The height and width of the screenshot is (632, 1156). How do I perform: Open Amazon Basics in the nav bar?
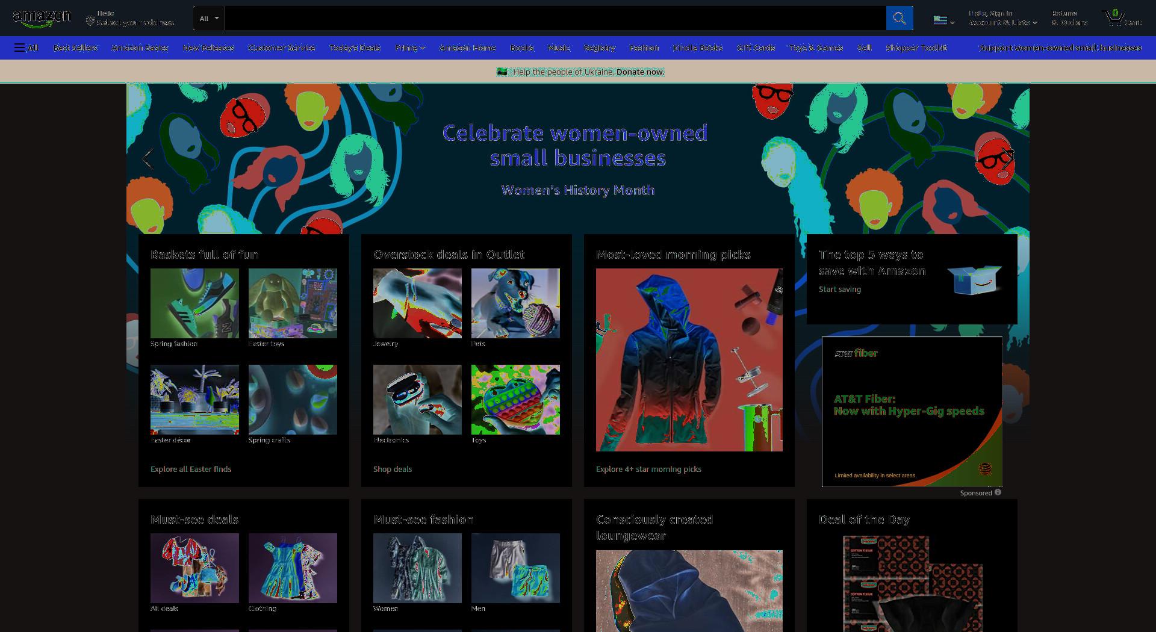[140, 48]
